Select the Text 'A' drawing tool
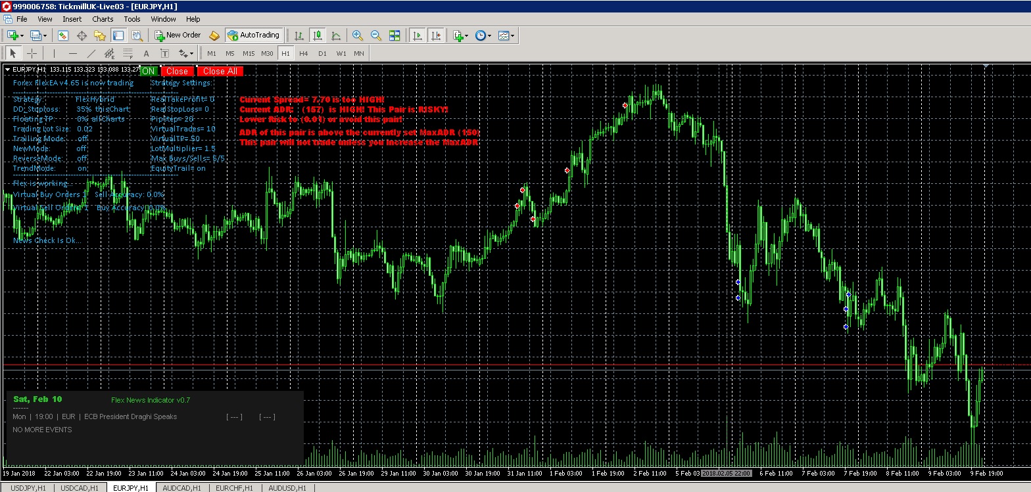Viewport: 1031px width, 492px height. click(146, 53)
